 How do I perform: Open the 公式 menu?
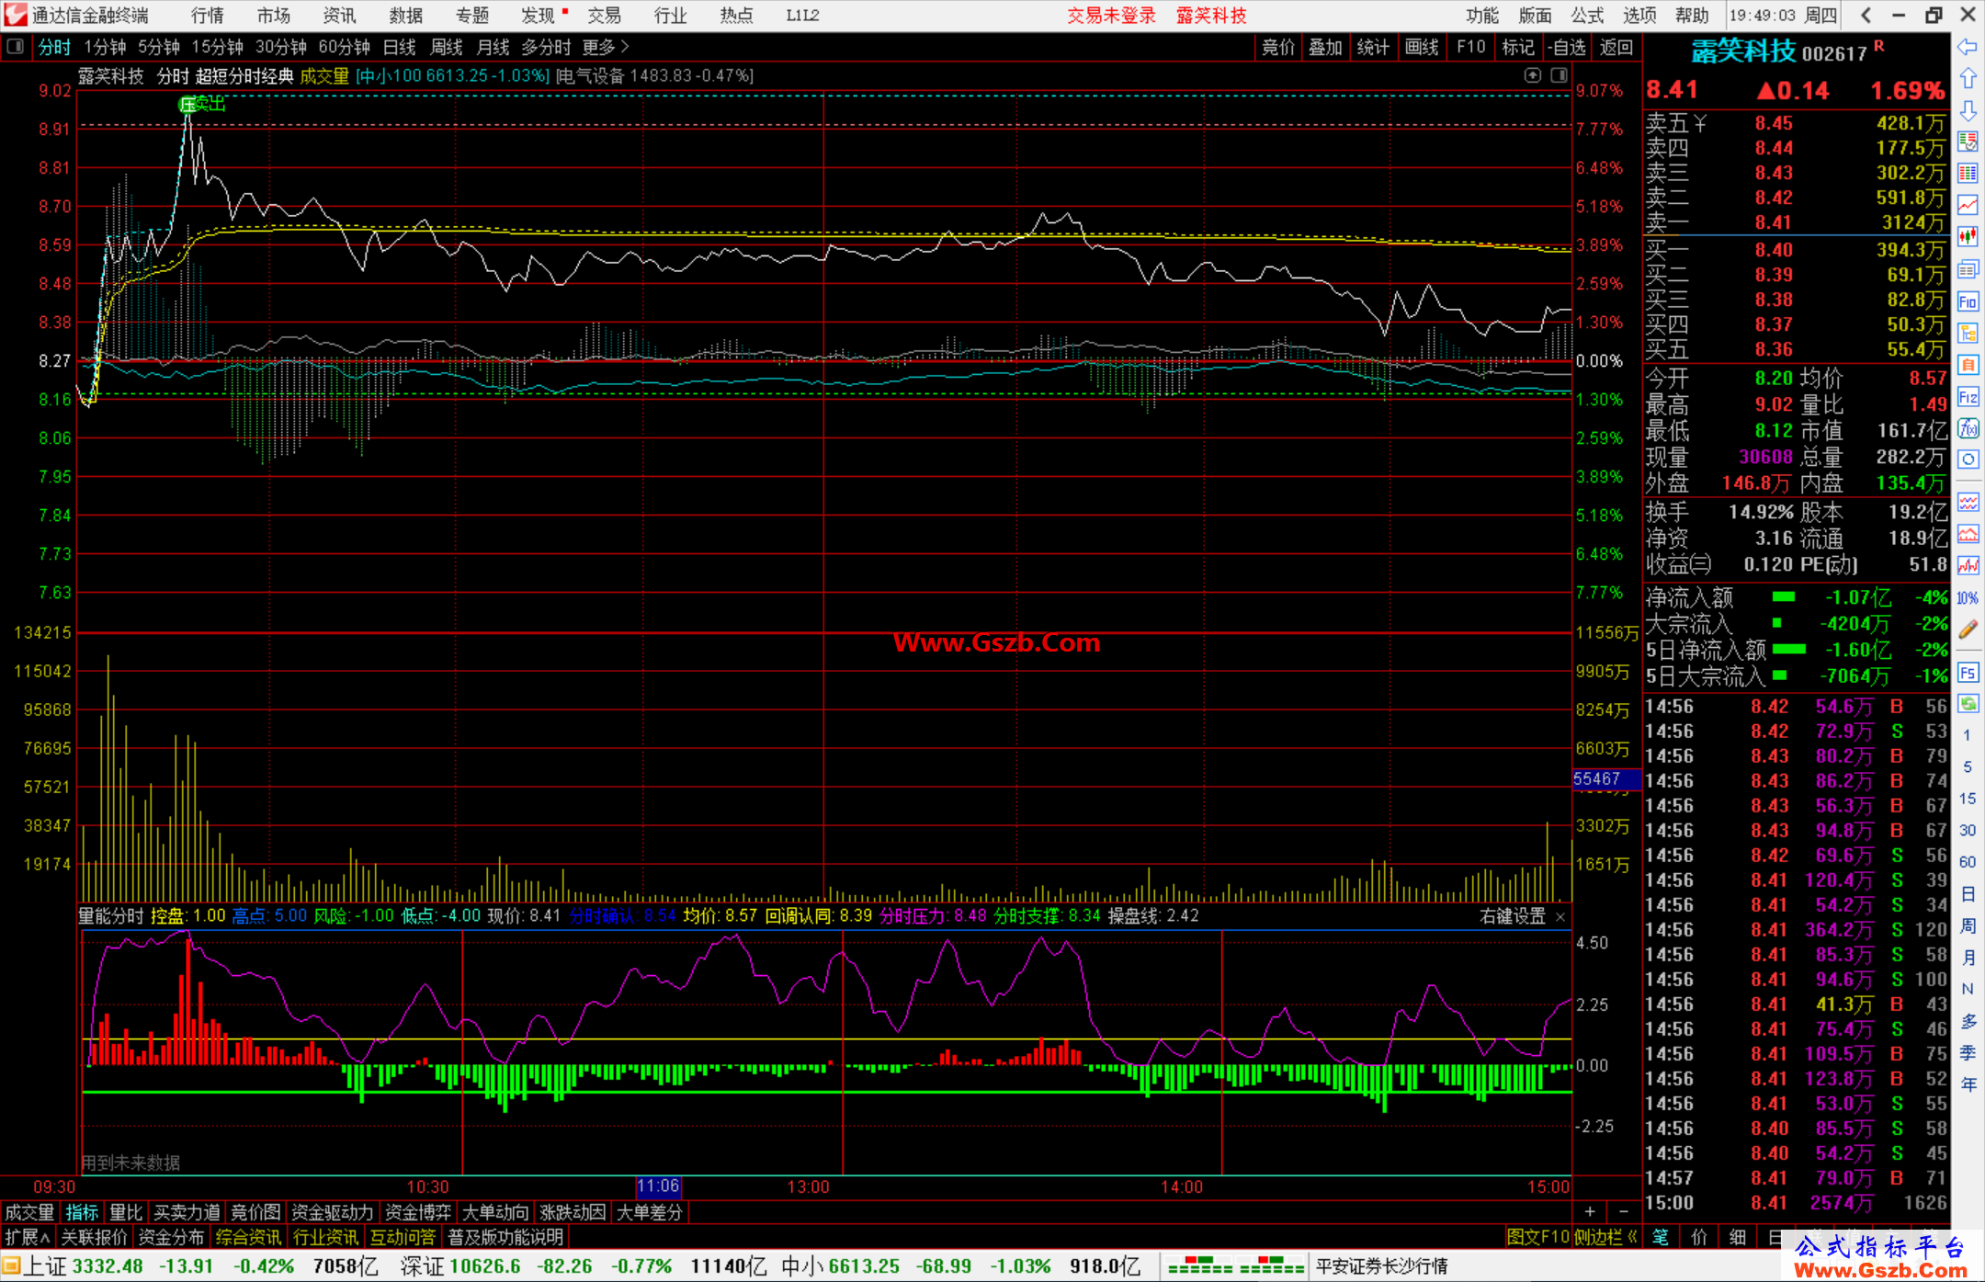[x=1587, y=16]
